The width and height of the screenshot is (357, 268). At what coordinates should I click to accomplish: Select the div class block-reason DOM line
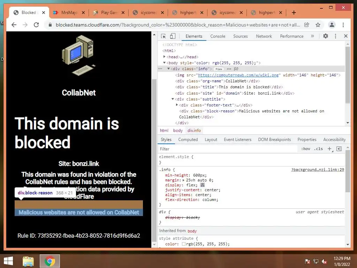click(251, 114)
